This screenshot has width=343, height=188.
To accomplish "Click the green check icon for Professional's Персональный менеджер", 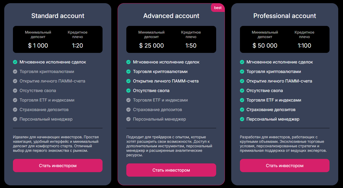I will (242, 119).
